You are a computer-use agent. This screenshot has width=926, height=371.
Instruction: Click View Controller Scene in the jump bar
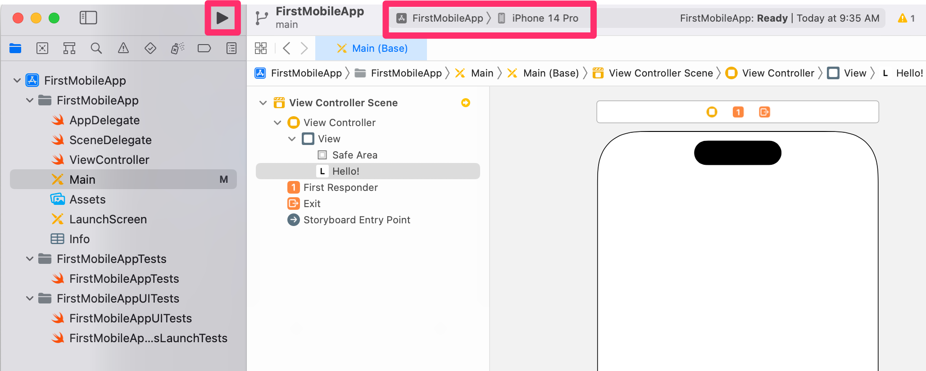point(653,73)
